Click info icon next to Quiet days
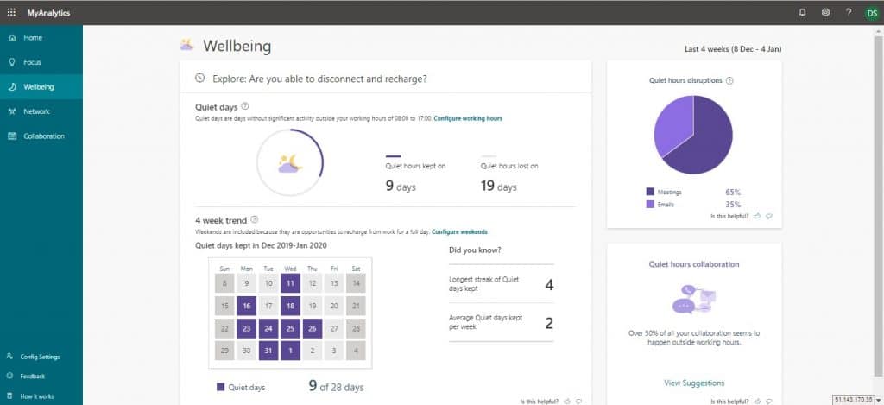Viewport: 884px width, 405px height. pos(245,106)
